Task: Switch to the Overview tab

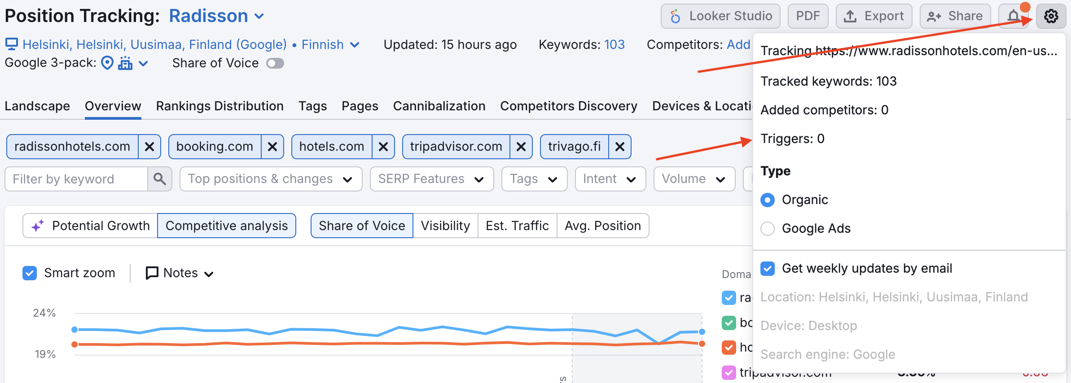Action: pos(113,106)
